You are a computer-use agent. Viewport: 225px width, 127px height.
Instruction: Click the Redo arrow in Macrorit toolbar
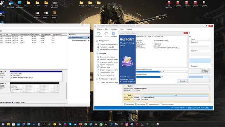point(106,33)
